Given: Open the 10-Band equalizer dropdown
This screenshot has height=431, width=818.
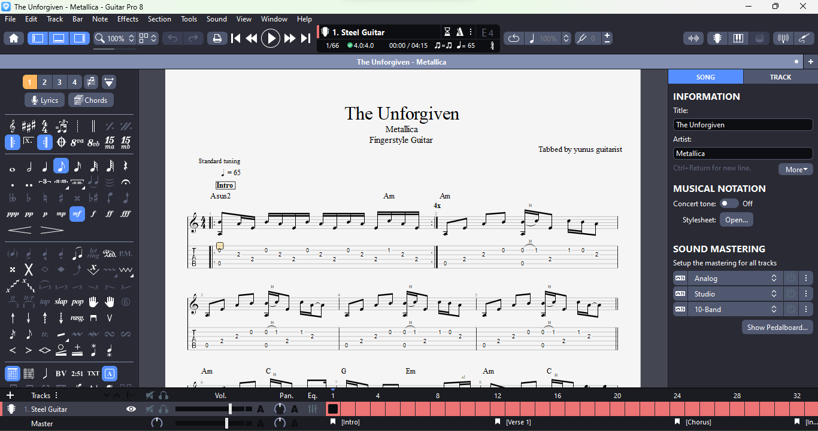Looking at the screenshot, I should click(x=735, y=310).
